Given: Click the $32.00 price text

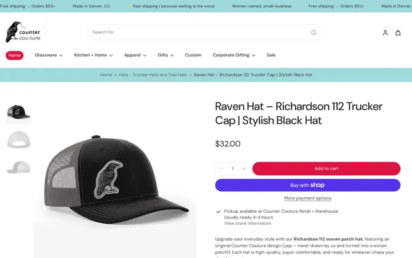Looking at the screenshot, I should click(x=228, y=144).
